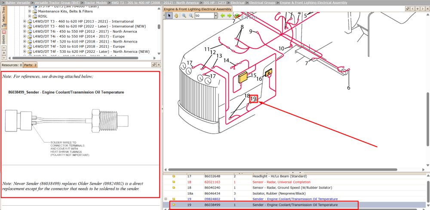Open Electrical Groups breadcrumb link
The image size is (430, 210).
[262, 3]
